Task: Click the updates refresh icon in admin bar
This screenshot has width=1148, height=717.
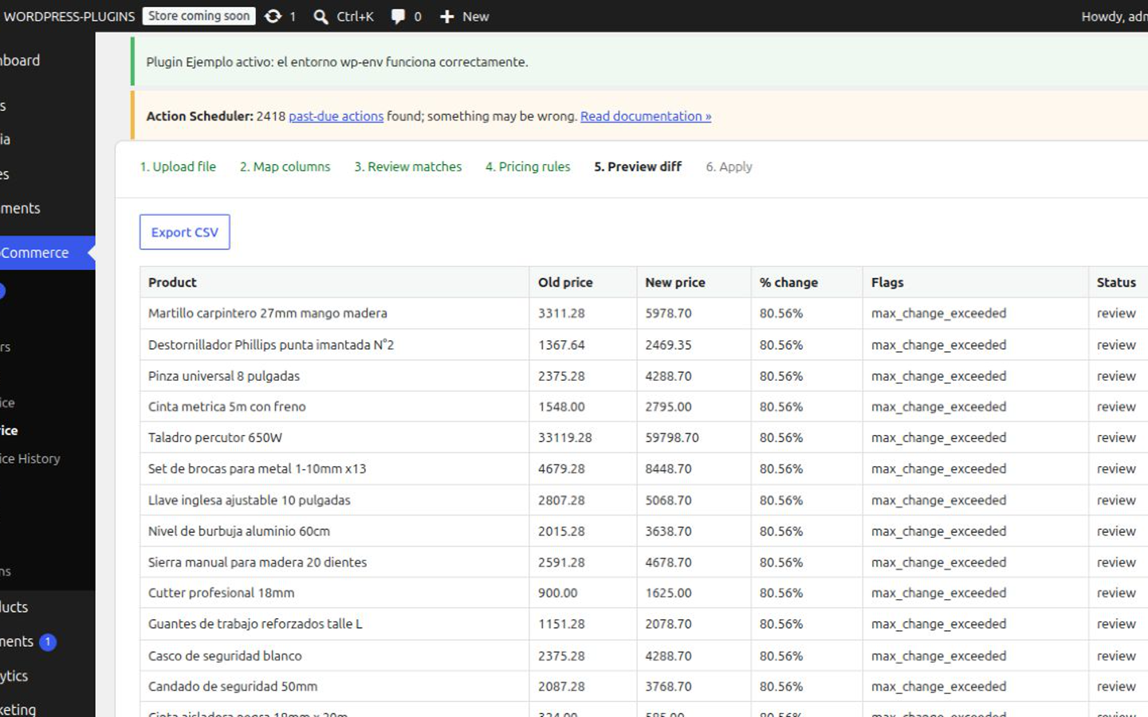Action: pyautogui.click(x=273, y=16)
